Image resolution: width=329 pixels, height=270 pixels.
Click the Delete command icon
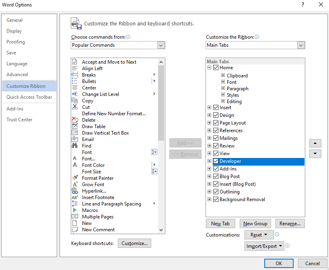point(75,120)
